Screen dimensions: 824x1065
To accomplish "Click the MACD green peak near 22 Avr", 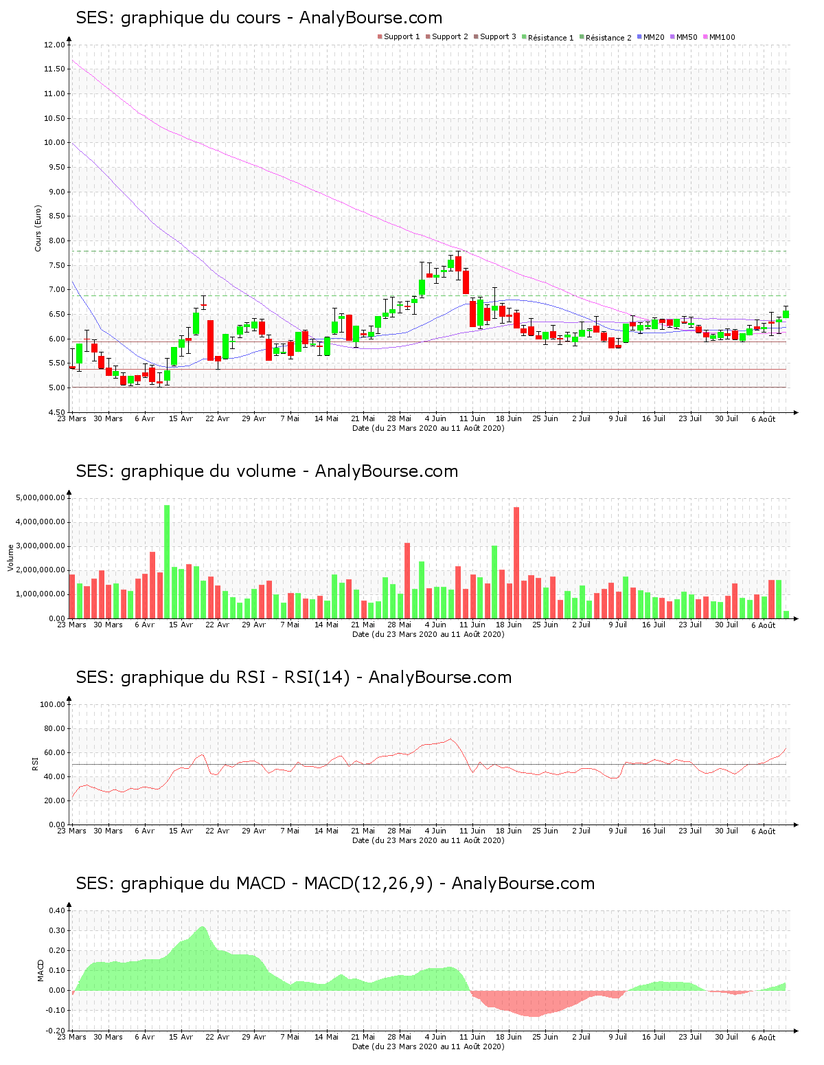I will (203, 958).
